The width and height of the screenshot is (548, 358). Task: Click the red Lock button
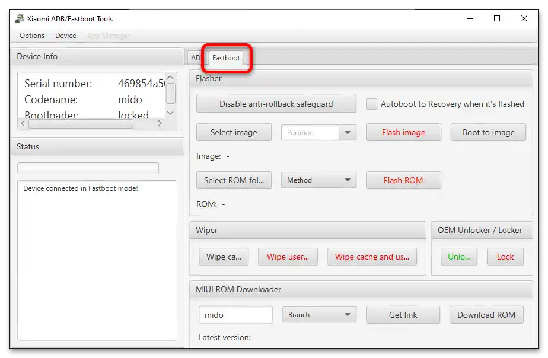click(x=505, y=257)
